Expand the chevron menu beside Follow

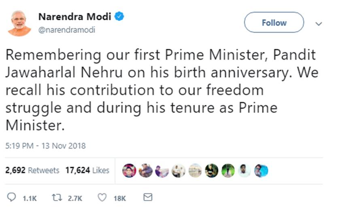click(319, 24)
